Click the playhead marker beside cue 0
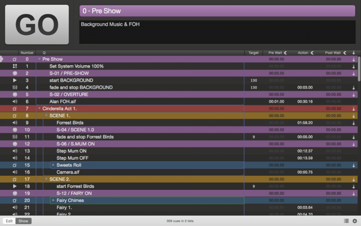The height and width of the screenshot is (226, 361). pos(2,59)
